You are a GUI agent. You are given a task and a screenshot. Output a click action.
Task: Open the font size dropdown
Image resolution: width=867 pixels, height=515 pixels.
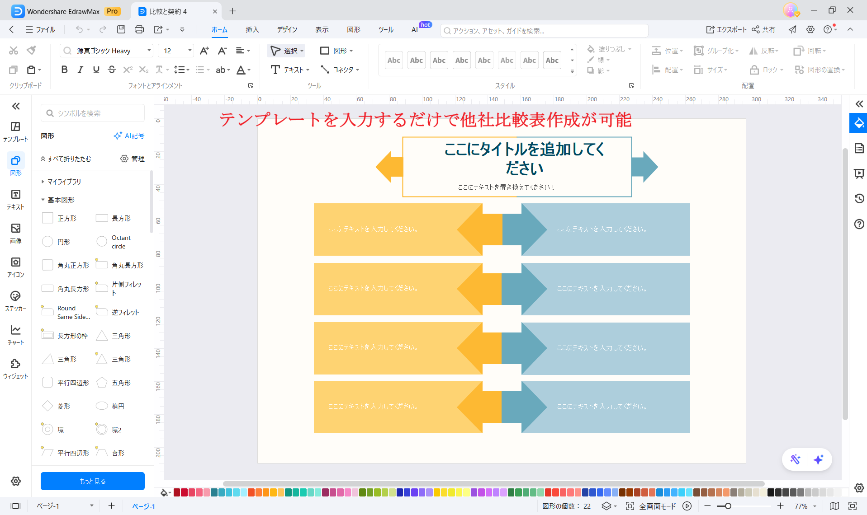pos(190,51)
